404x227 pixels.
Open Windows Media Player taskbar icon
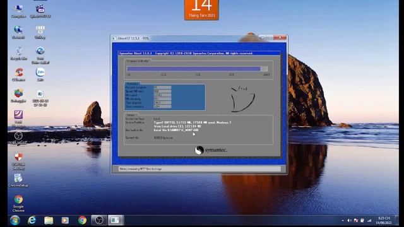[65, 220]
